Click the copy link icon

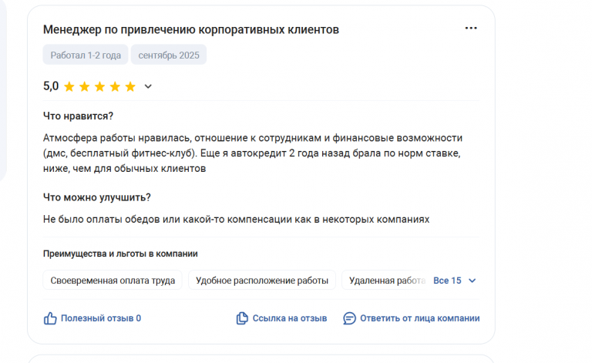pyautogui.click(x=242, y=318)
